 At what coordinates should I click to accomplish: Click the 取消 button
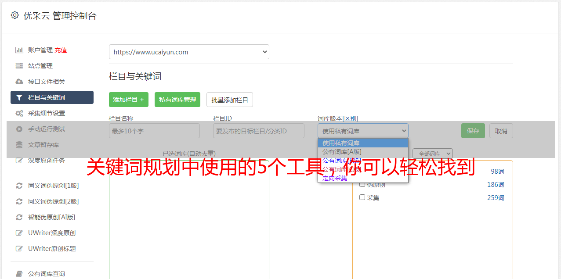(501, 131)
